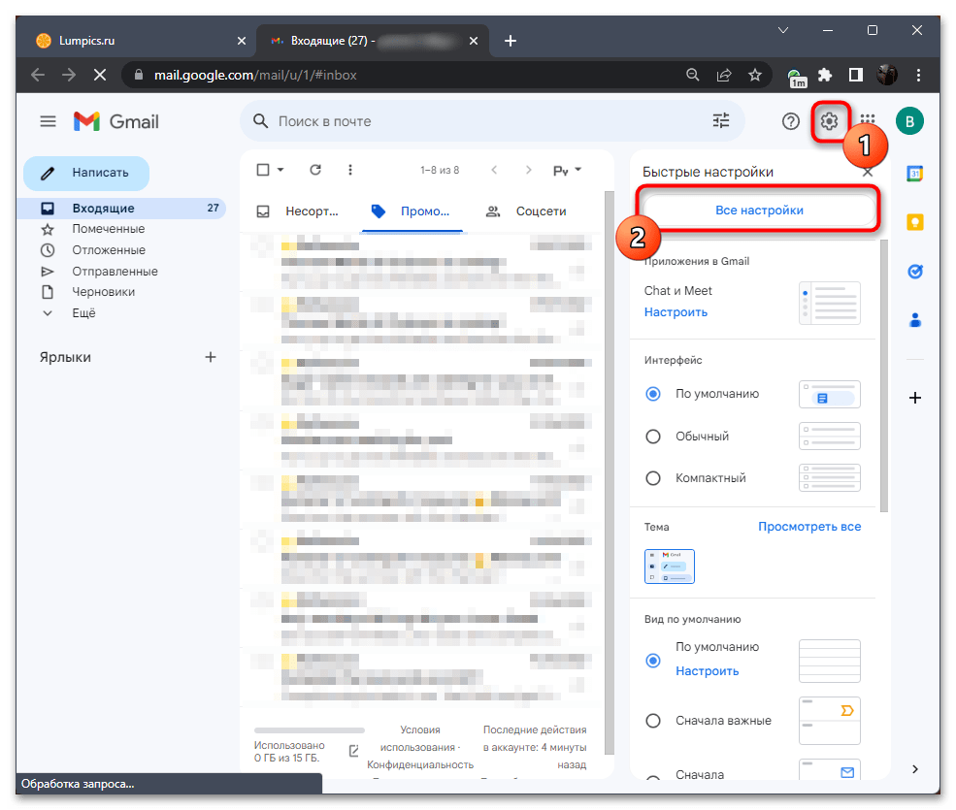The width and height of the screenshot is (956, 810).
Task: Click the refresh icon above the inbox
Action: pos(315,170)
